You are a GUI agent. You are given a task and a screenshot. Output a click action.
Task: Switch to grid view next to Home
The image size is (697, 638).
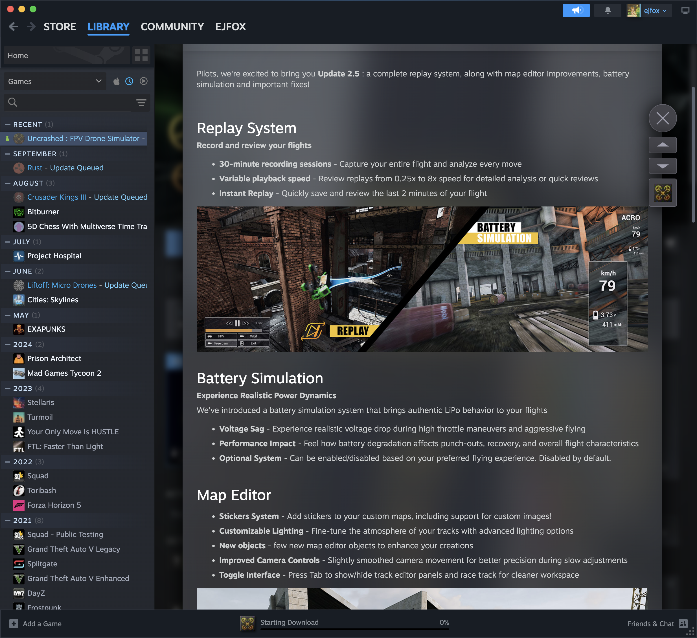click(141, 55)
